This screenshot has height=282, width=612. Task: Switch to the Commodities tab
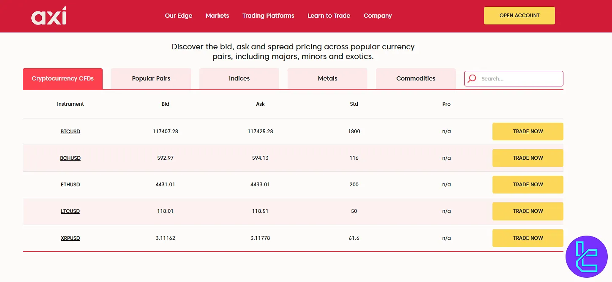tap(416, 79)
